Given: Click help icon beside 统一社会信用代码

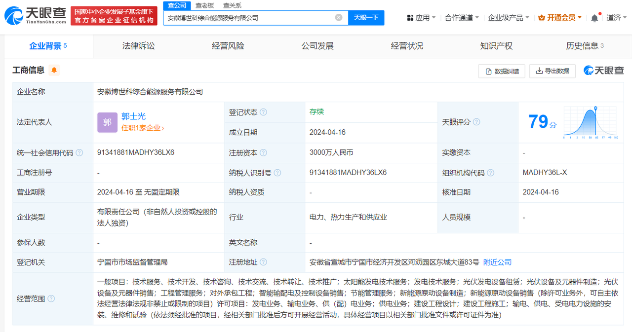Looking at the screenshot, I should [x=79, y=153].
